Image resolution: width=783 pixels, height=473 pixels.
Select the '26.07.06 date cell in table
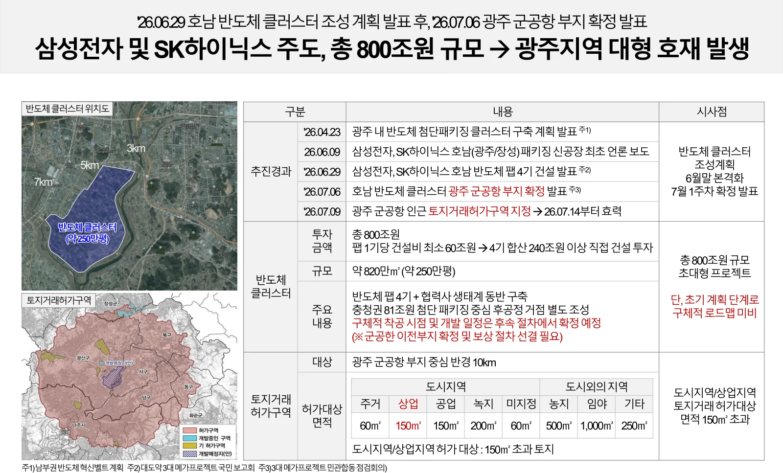pyautogui.click(x=322, y=192)
